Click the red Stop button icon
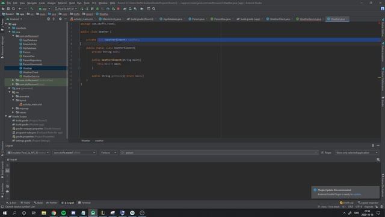Viewport: 385px width, 217px height. click(119, 8)
